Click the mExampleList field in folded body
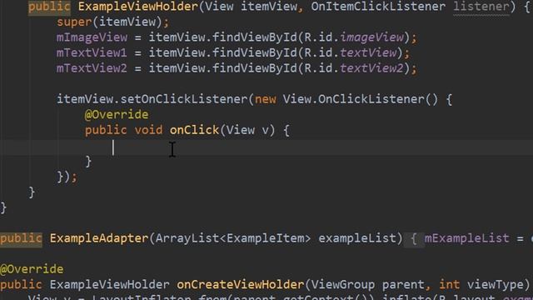 (466, 238)
